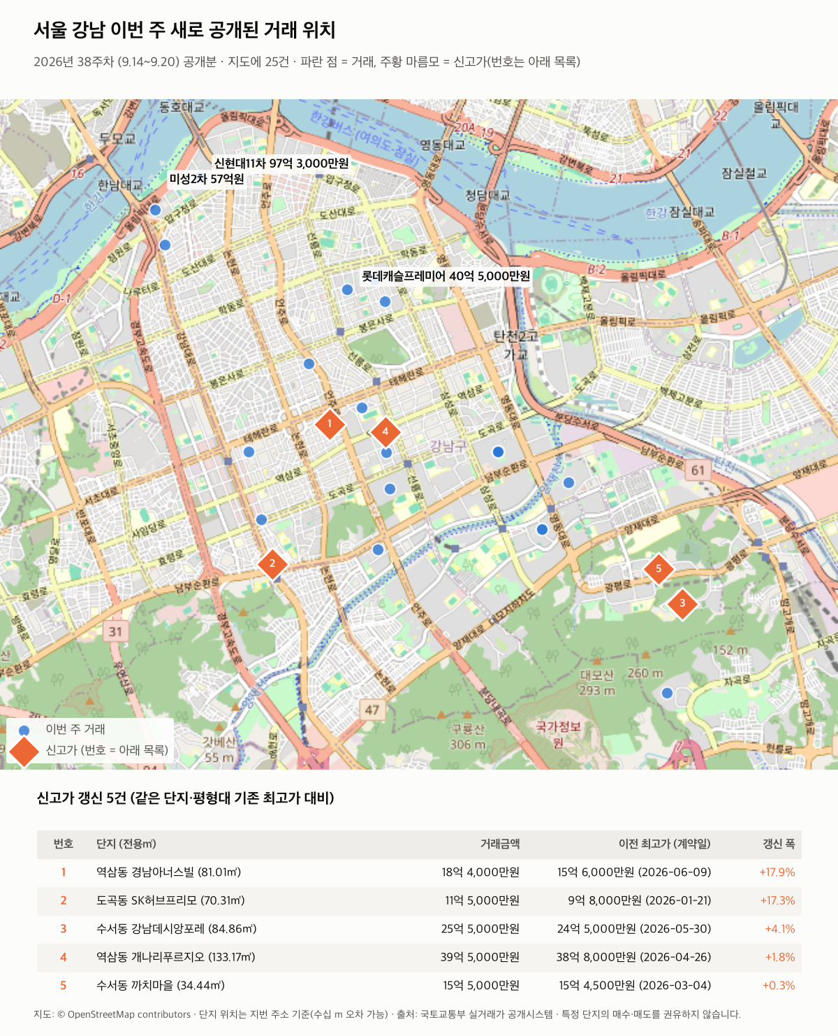Click the 18억 4,000만원 price cell
The width and height of the screenshot is (838, 1036).
click(480, 872)
